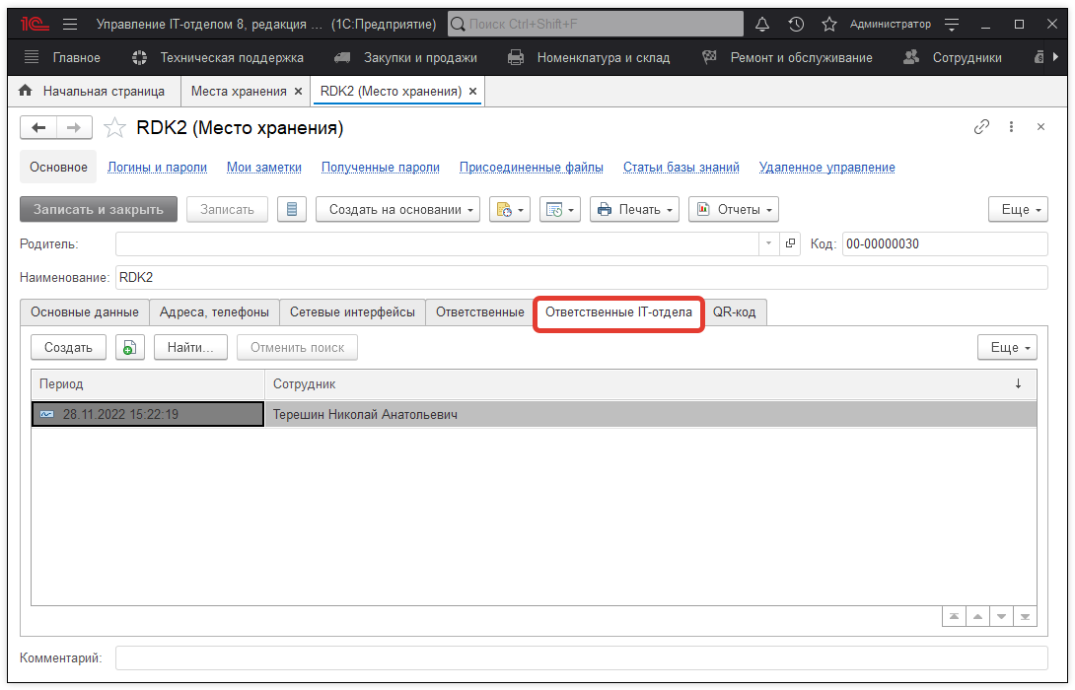Open Техническая поддержка menu section
Screen dimensions: 1075x690
(219, 58)
